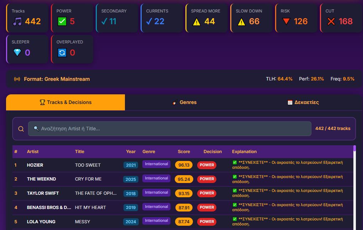
Task: Click the music note icon in Tracks card
Action: tap(17, 21)
